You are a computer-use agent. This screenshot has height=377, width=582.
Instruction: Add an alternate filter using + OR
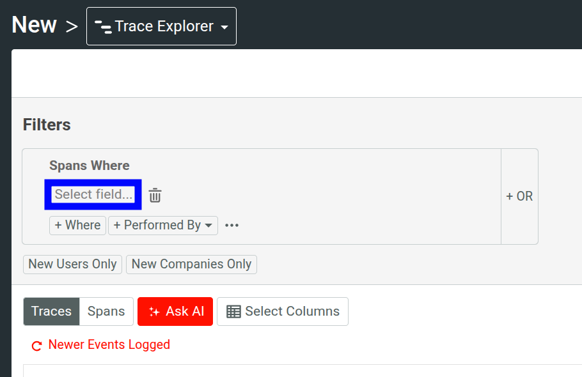[x=519, y=196]
